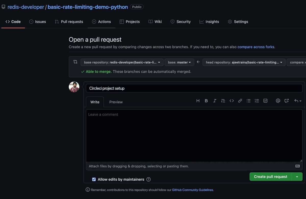Uncheck Allow edits by maintainers
Viewport: 306px width, 199px height.
click(x=94, y=179)
